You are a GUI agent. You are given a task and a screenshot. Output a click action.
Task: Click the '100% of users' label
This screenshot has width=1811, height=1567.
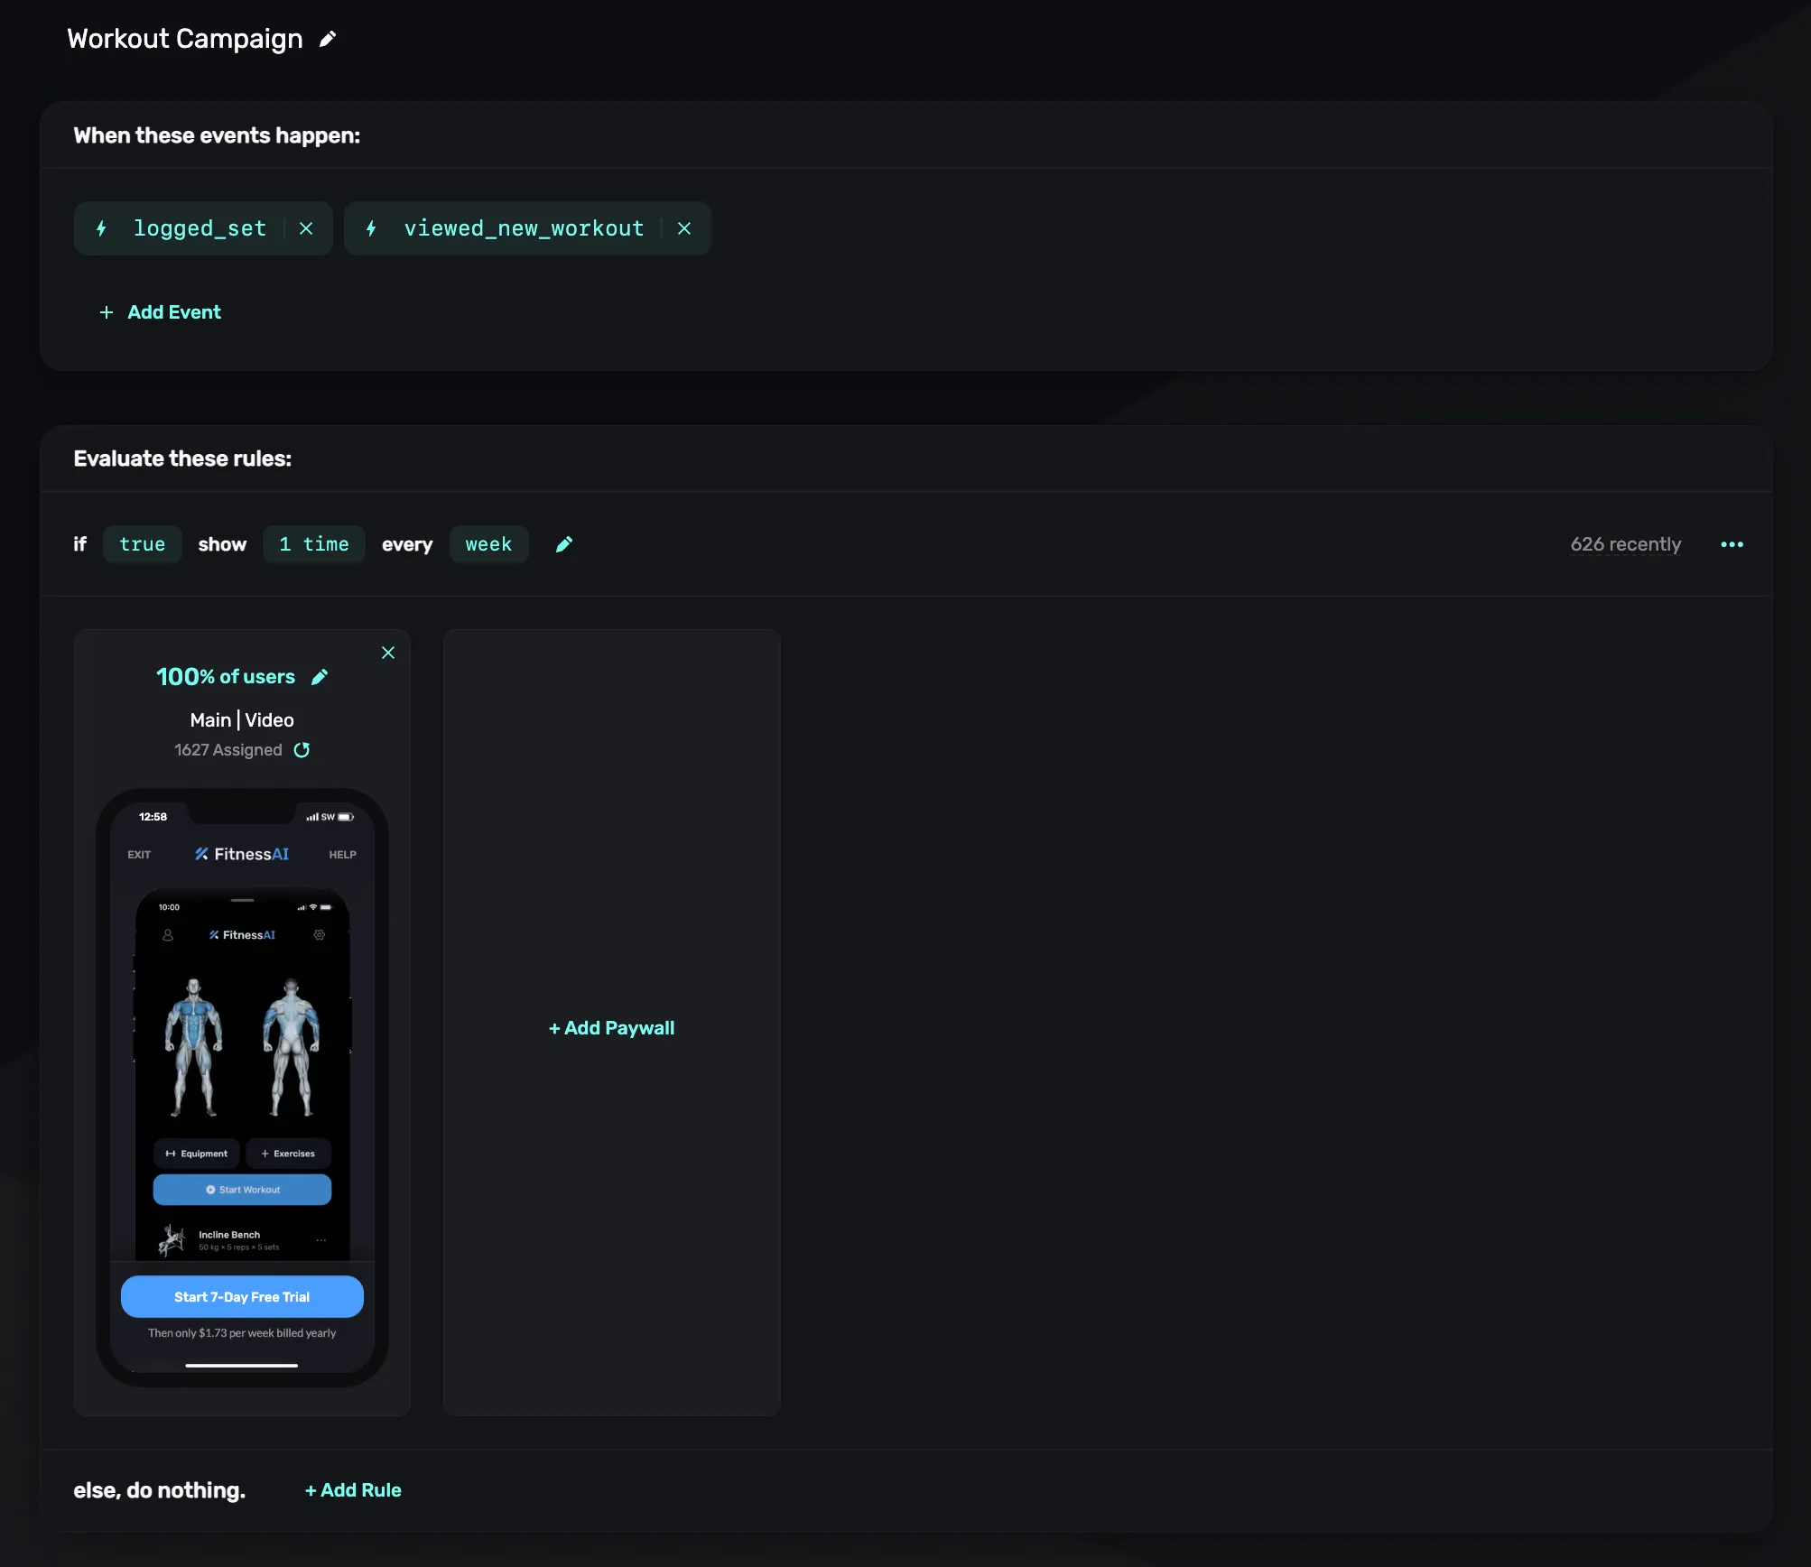(x=226, y=677)
